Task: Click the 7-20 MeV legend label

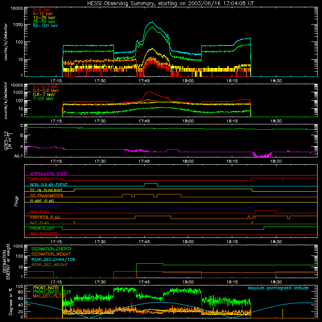Action: [43, 99]
